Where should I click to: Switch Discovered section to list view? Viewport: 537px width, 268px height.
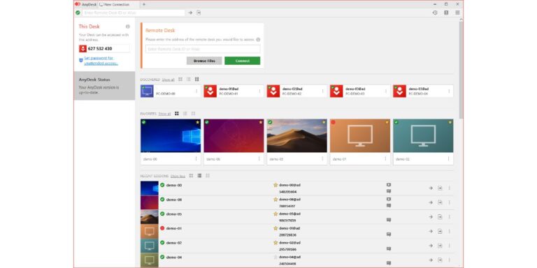188,80
